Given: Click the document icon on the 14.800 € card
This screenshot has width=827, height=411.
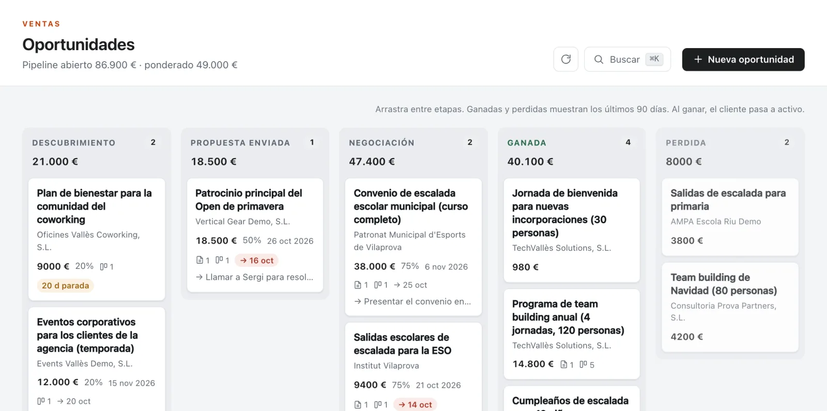Looking at the screenshot, I should click(x=564, y=364).
